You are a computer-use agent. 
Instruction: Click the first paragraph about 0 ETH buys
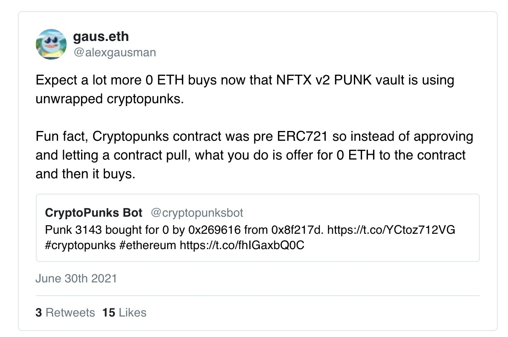coord(245,89)
